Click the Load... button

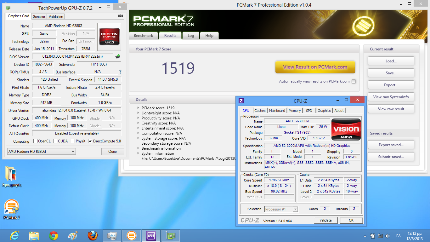[391, 61]
